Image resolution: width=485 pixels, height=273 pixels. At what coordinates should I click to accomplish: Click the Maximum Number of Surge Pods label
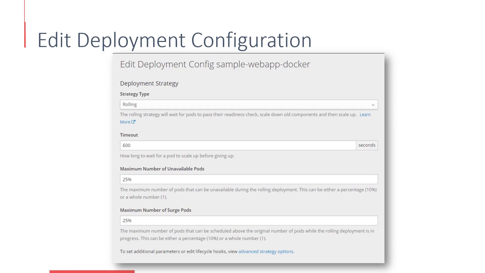(x=156, y=210)
